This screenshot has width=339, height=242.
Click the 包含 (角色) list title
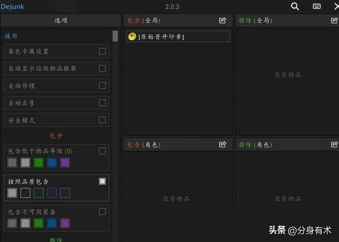144,144
